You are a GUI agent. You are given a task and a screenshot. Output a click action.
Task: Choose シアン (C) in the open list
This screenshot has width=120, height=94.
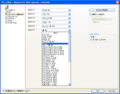[x=55, y=35]
